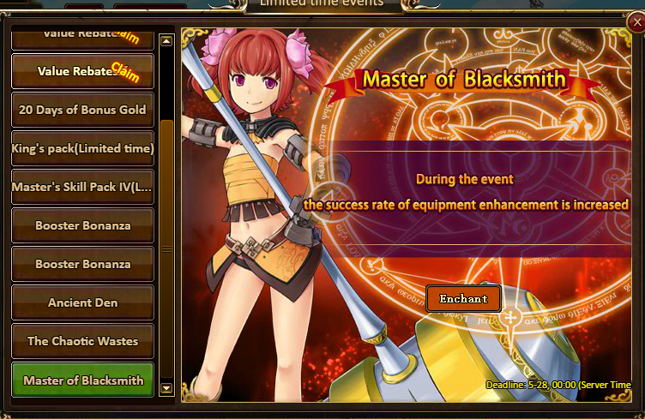The image size is (645, 419).
Task: Select the upper Booster Bonanza entry
Action: coord(82,225)
